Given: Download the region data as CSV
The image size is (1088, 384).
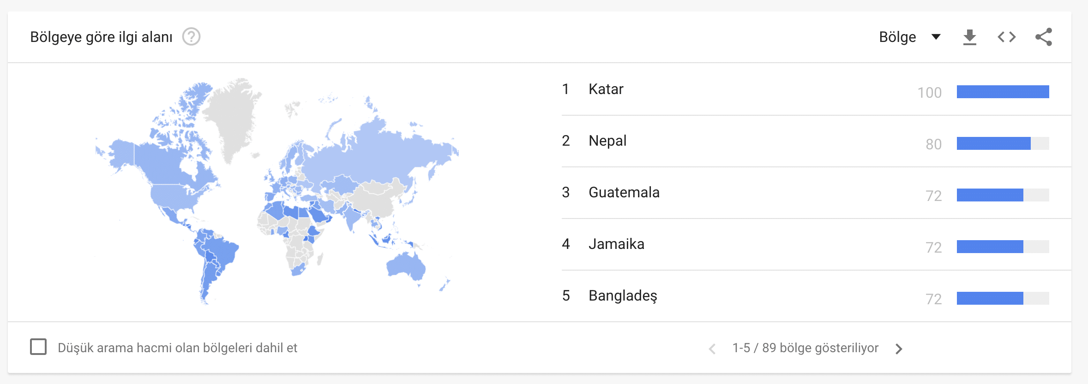Looking at the screenshot, I should coord(970,37).
